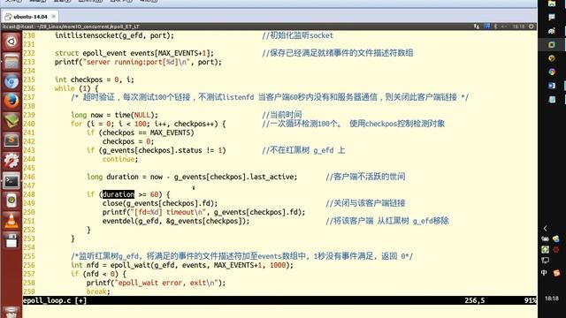
Task: Open the Files manager in the dock
Action: click(x=11, y=62)
